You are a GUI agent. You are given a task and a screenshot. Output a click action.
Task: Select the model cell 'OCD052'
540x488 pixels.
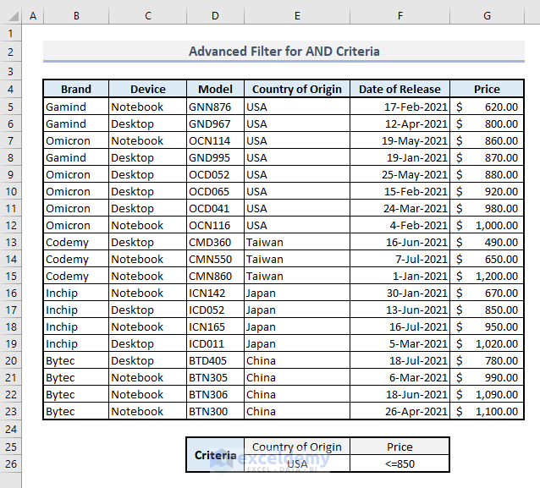tap(215, 174)
